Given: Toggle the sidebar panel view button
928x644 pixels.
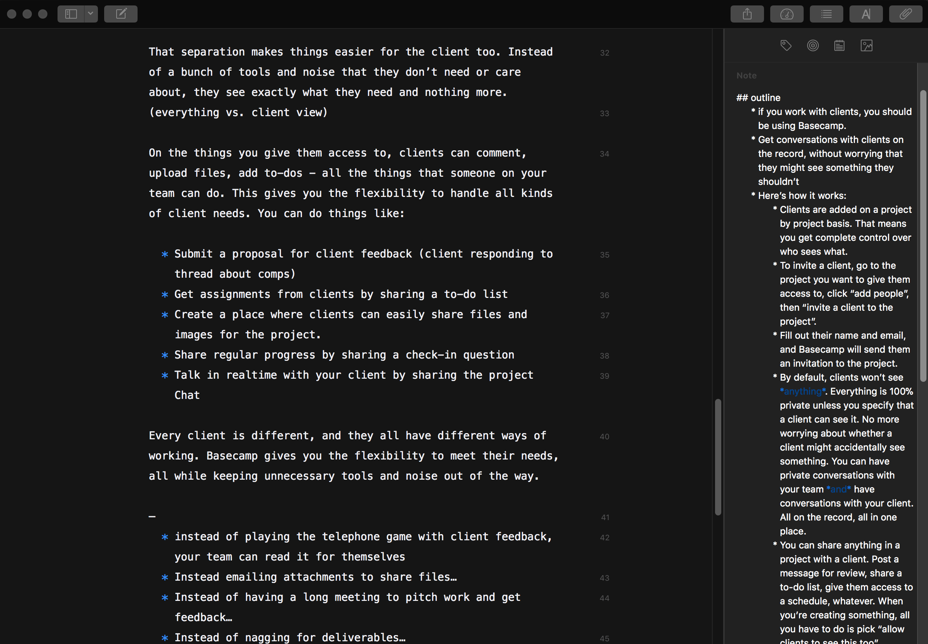Looking at the screenshot, I should tap(71, 14).
